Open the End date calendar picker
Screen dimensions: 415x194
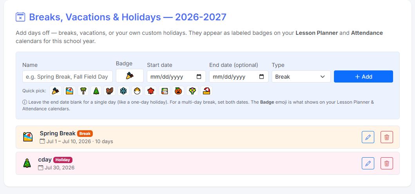(262, 77)
